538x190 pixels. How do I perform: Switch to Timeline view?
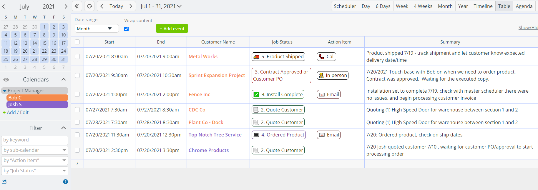[x=483, y=6]
